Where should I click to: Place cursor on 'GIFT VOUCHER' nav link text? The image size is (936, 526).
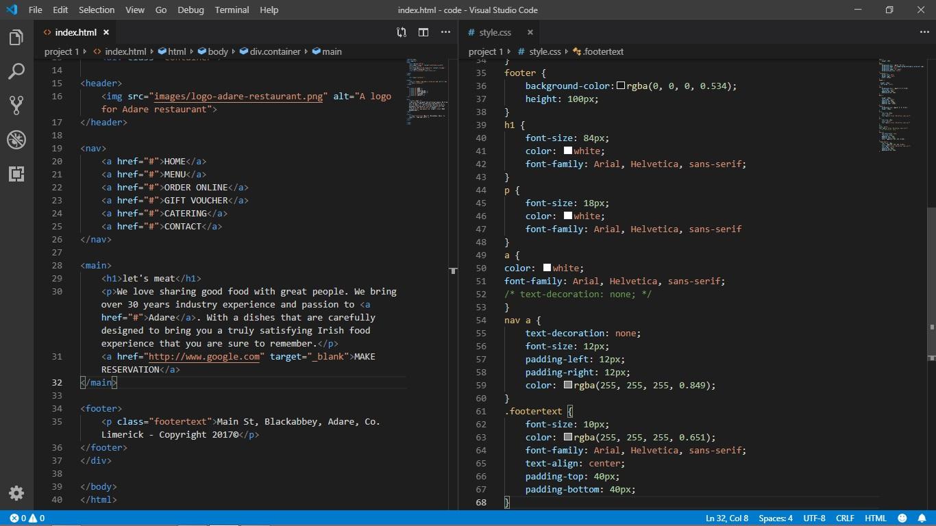click(x=196, y=200)
